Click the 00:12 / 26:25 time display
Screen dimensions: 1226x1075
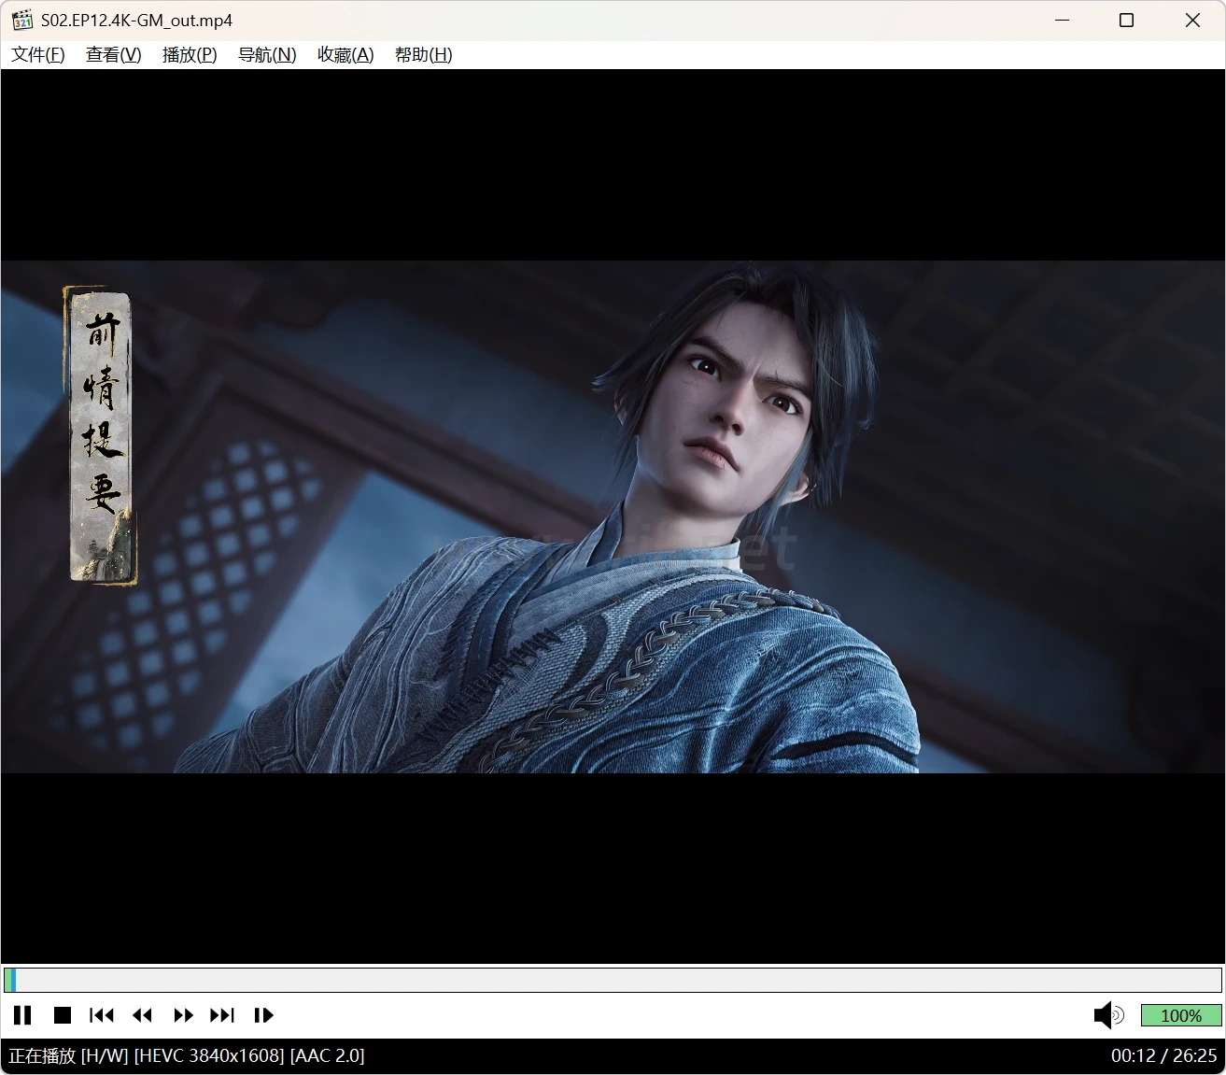[x=1163, y=1055]
